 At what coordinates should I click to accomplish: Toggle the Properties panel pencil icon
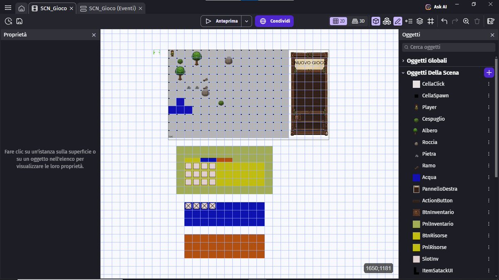[x=398, y=21]
